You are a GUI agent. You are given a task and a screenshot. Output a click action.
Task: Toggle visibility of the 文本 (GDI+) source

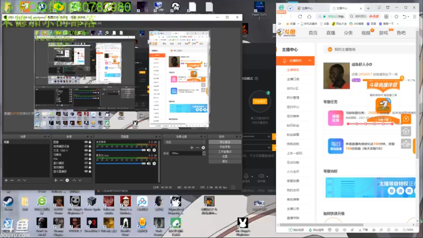point(86,150)
